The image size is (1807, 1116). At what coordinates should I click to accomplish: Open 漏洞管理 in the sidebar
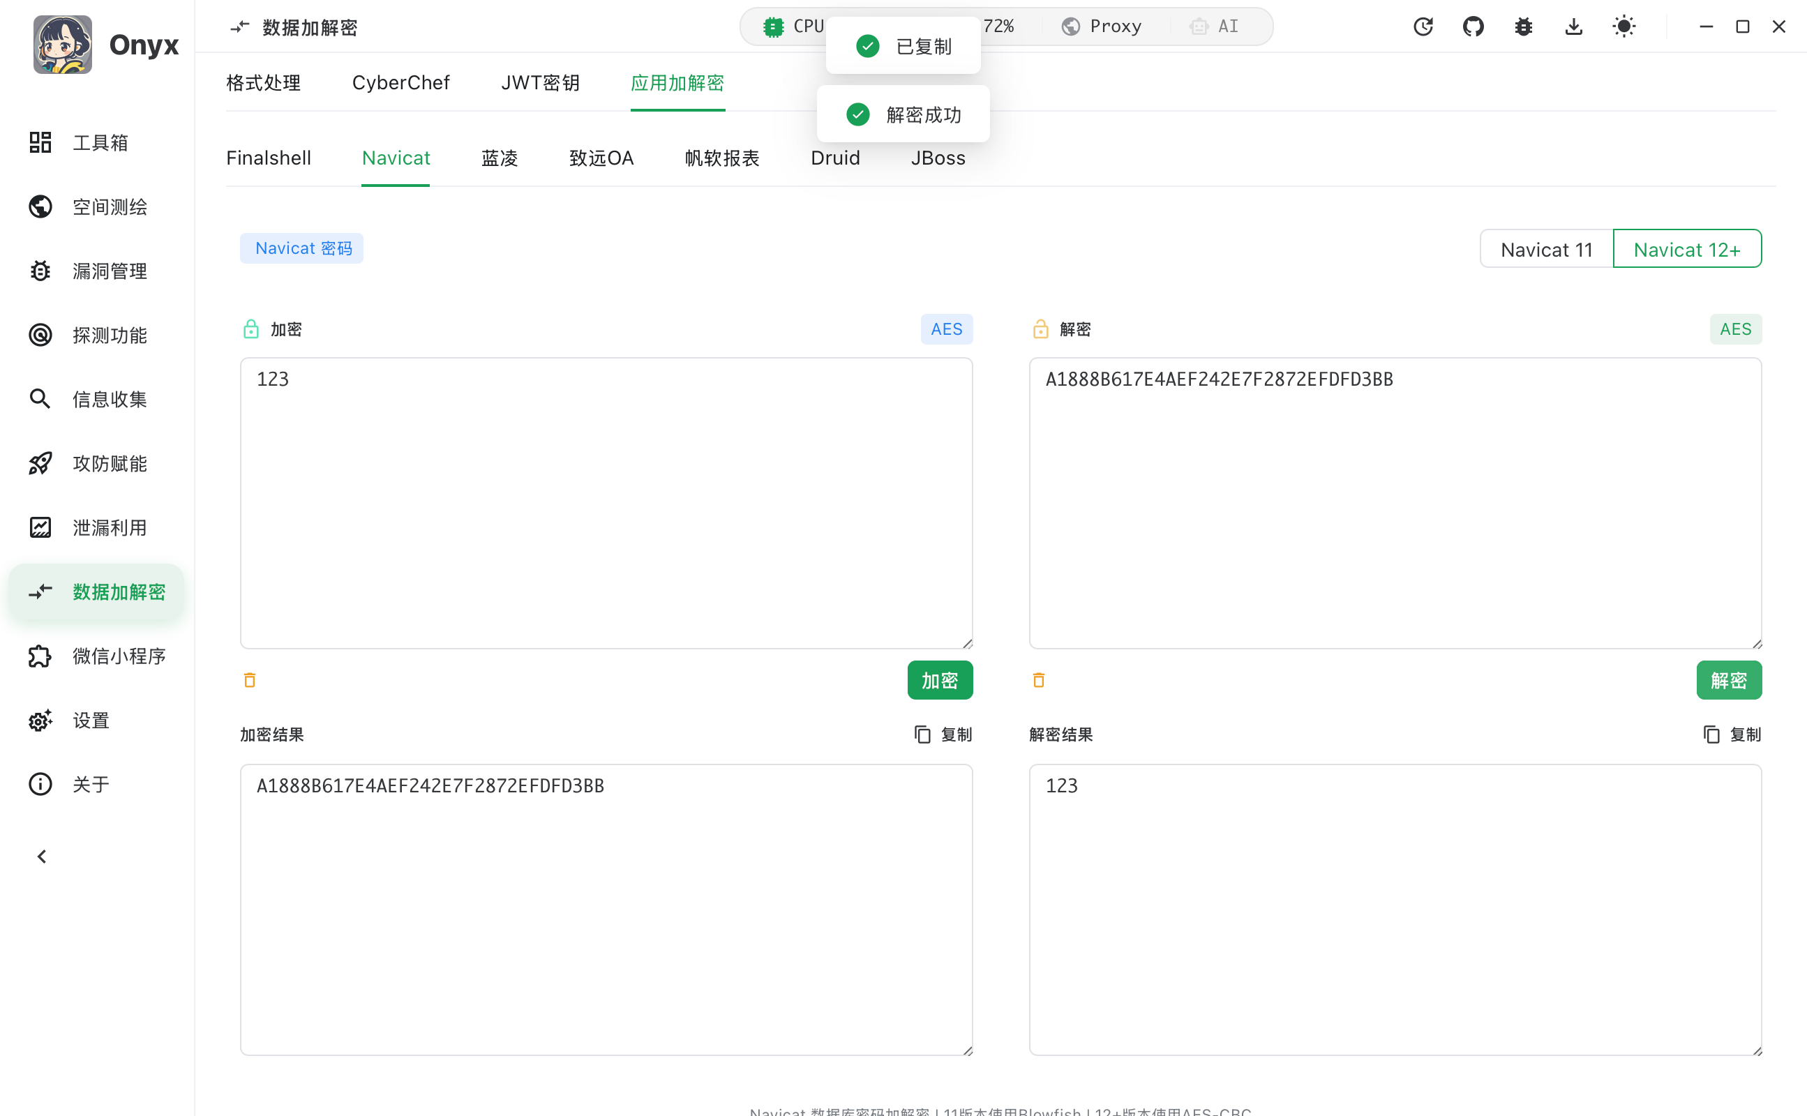click(110, 271)
